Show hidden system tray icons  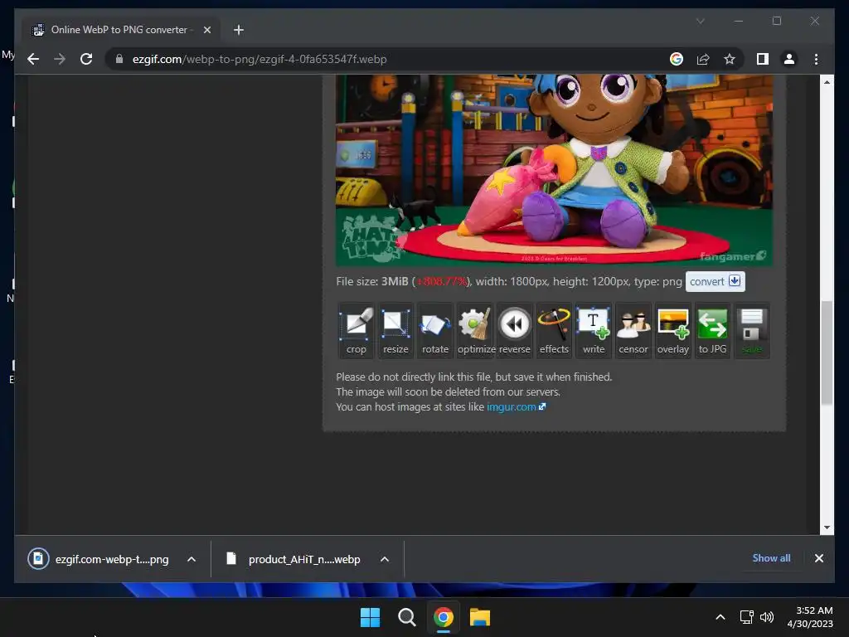(x=720, y=617)
